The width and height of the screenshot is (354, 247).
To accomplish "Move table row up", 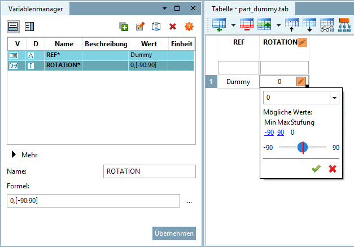I will click(292, 25).
